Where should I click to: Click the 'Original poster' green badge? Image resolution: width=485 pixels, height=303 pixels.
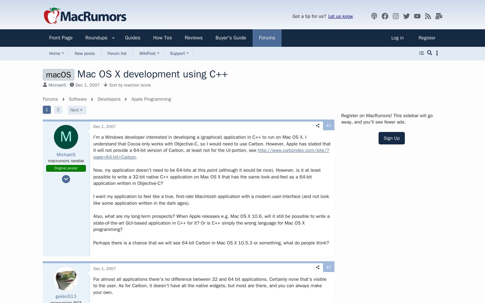(x=66, y=168)
